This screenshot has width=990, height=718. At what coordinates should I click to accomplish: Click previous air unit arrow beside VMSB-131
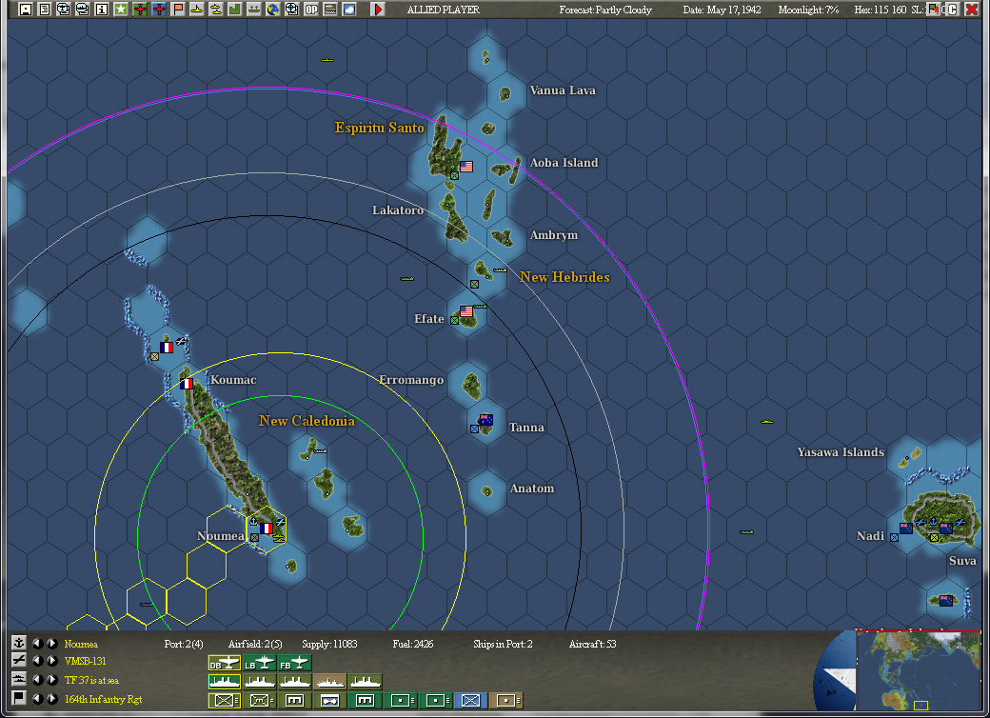(38, 661)
